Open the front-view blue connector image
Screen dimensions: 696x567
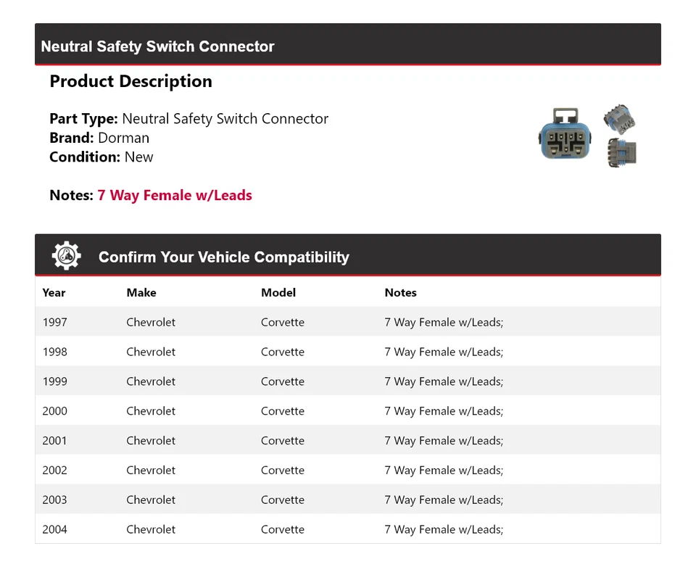pos(564,135)
